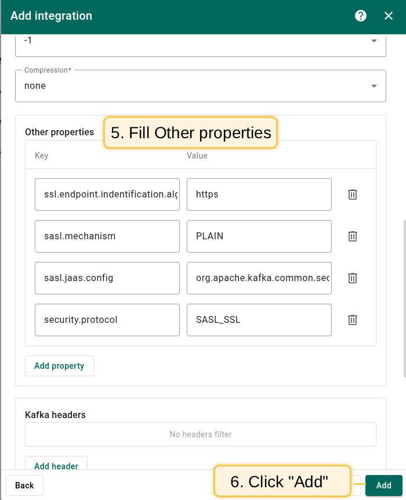Viewport: 406px width, 500px height.
Task: Open the Compression dropdown
Action: tap(200, 86)
